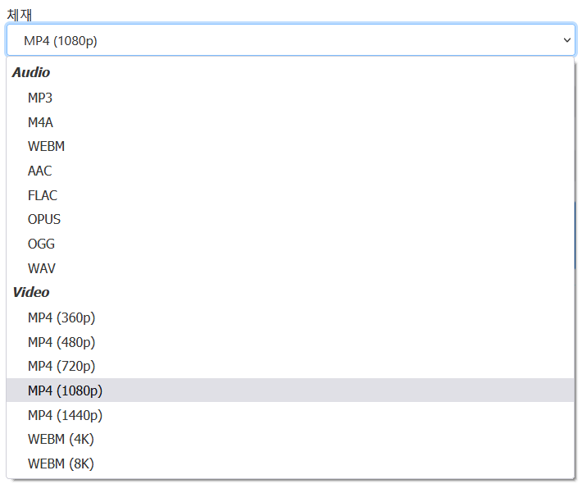The image size is (582, 484).
Task: Choose M4A from the Audio list
Action: [x=290, y=122]
